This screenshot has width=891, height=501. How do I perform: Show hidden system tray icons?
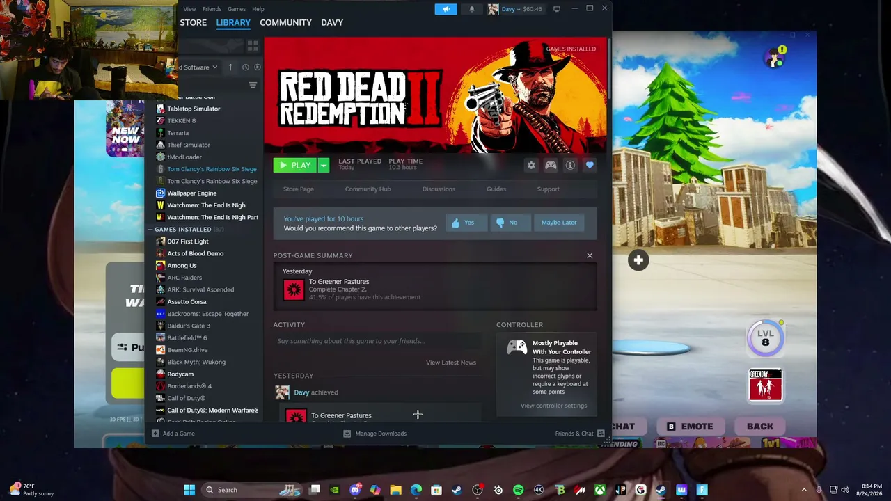click(804, 490)
